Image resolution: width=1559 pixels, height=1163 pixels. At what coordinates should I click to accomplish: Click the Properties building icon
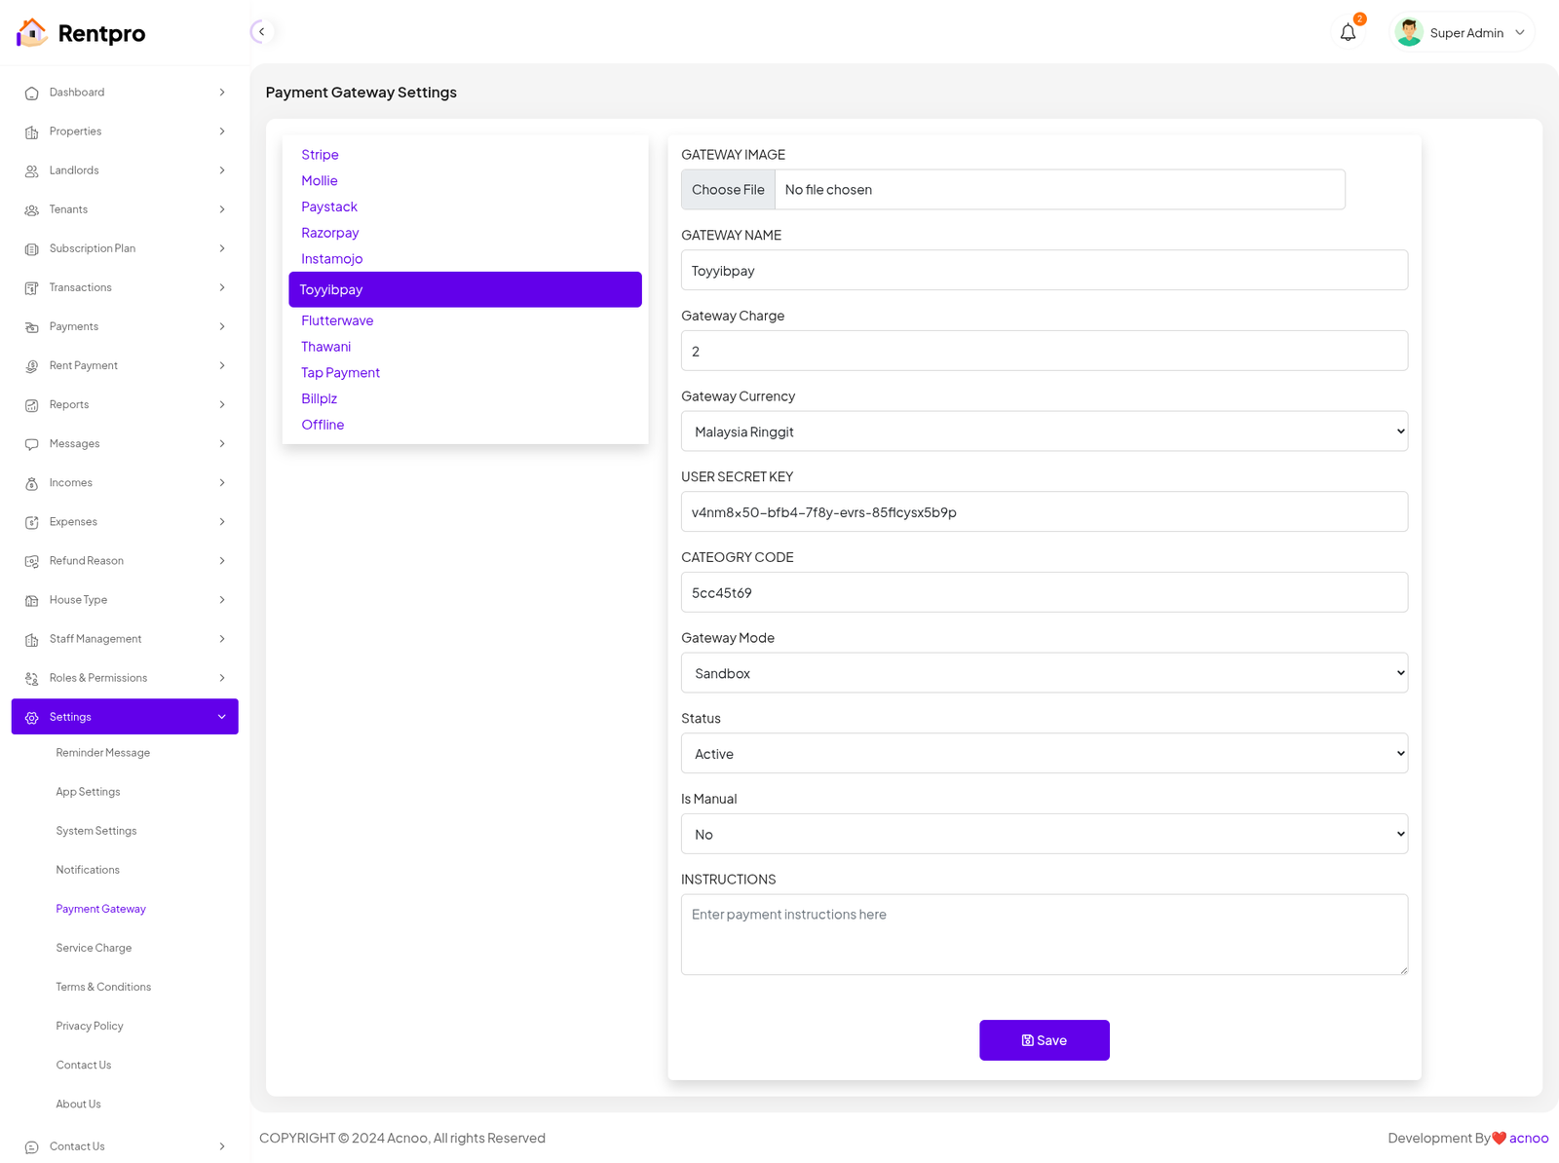click(x=31, y=132)
